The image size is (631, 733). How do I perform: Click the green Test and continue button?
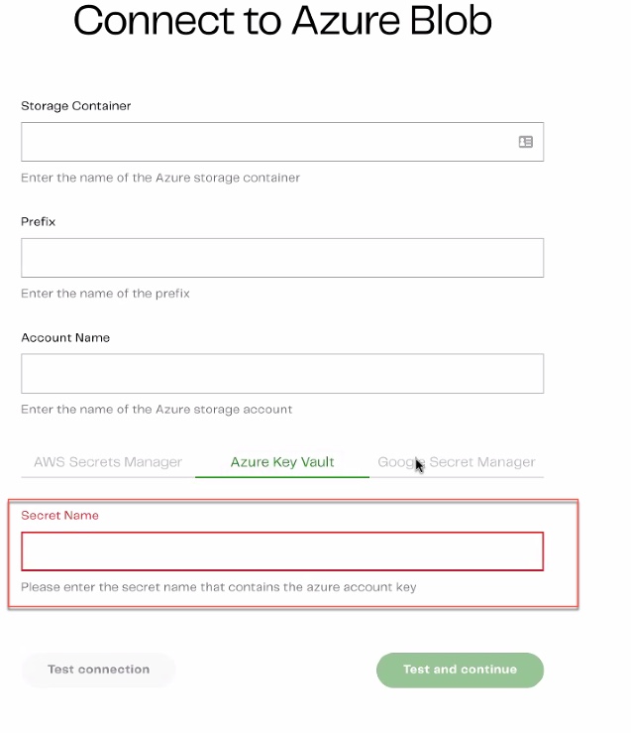[x=461, y=670]
